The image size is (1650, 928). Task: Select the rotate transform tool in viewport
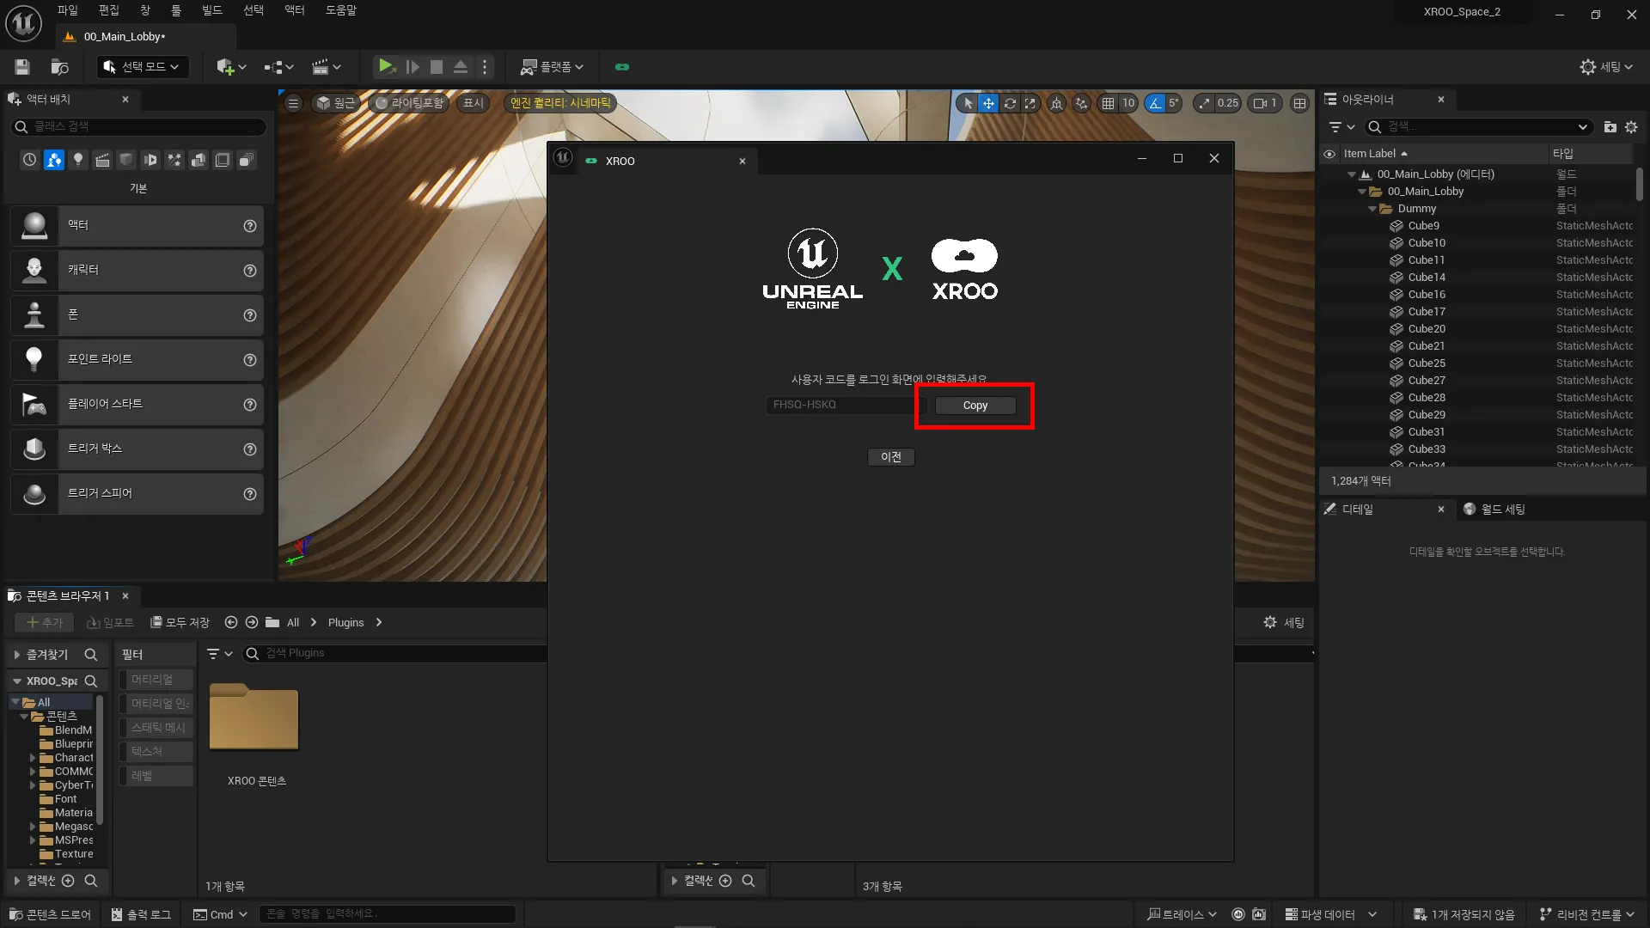click(x=1010, y=103)
